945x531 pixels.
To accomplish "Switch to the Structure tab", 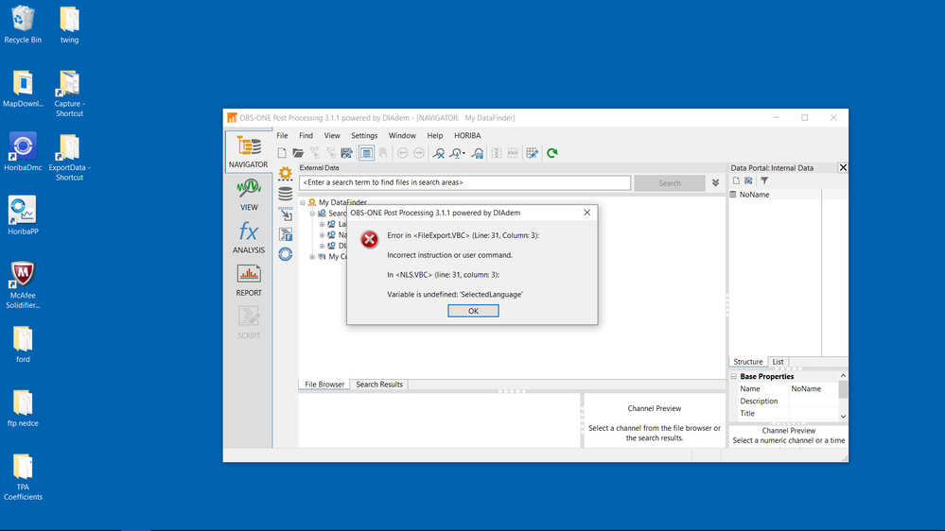I will pyautogui.click(x=748, y=362).
